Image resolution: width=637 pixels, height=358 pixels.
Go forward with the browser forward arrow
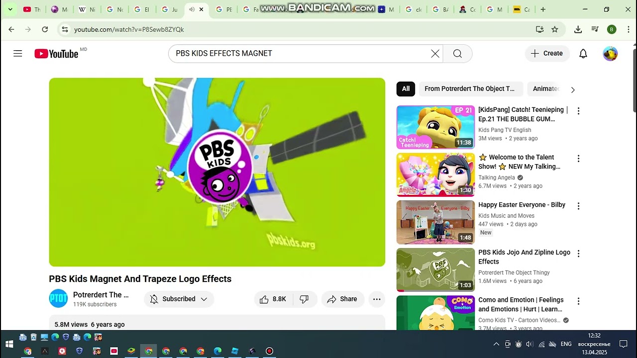pos(28,29)
